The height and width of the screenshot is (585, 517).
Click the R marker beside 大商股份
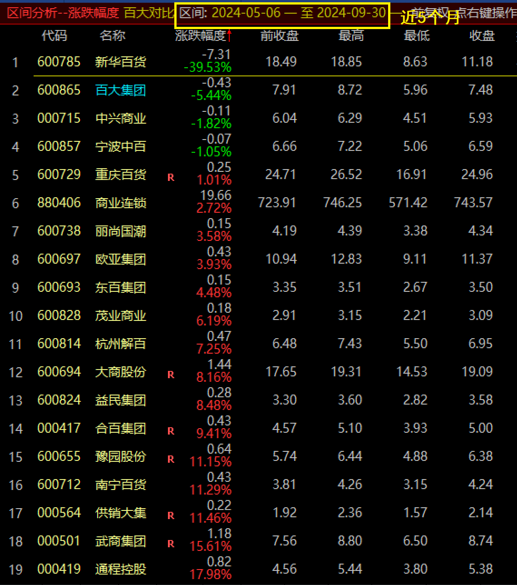pos(171,375)
